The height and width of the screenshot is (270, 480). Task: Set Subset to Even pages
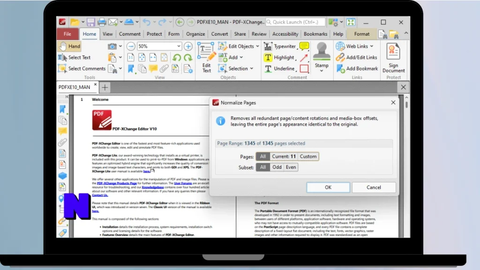291,167
